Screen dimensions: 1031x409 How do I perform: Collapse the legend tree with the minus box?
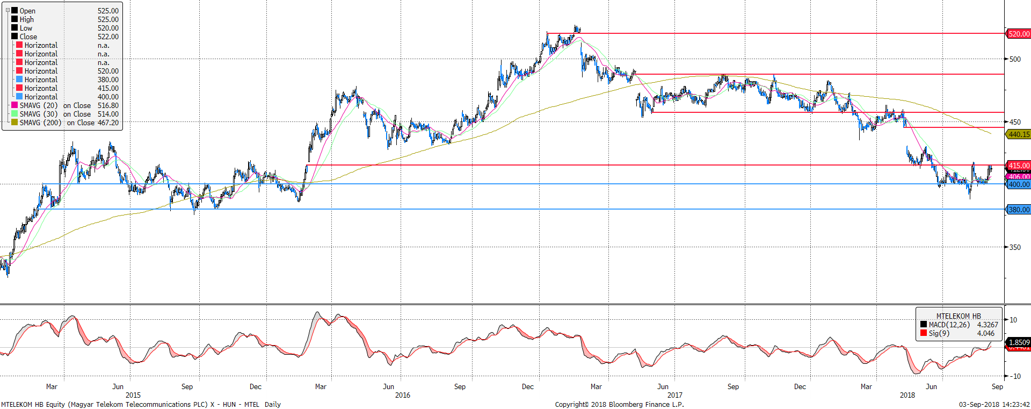pyautogui.click(x=8, y=11)
